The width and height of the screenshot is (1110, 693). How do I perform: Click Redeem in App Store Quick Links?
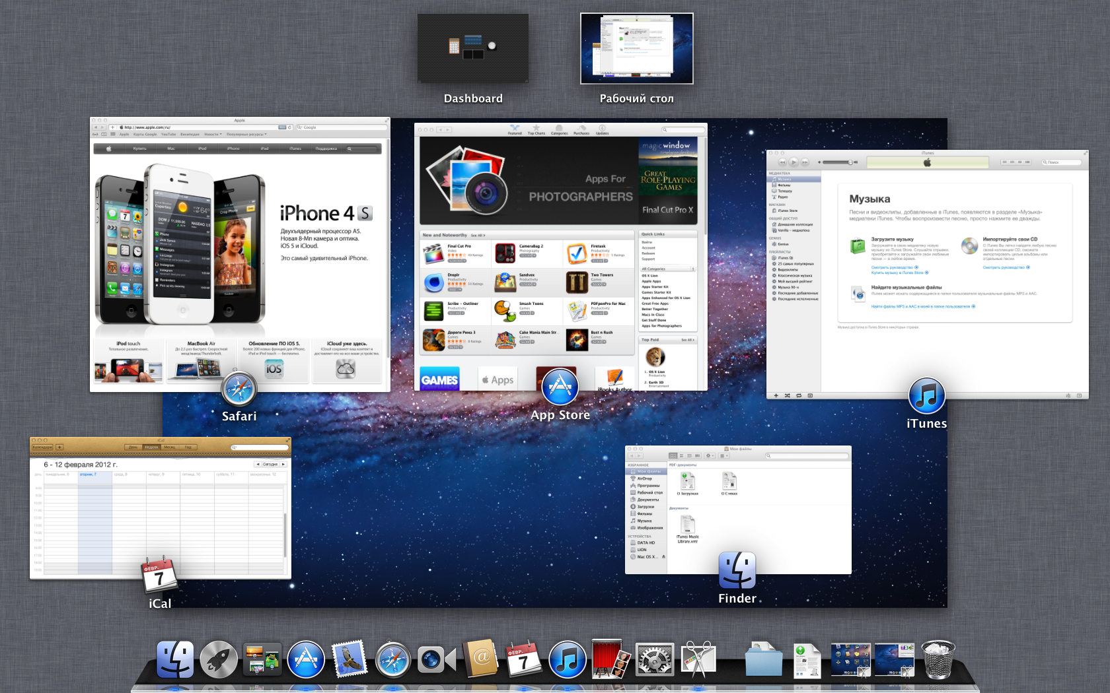click(x=648, y=253)
